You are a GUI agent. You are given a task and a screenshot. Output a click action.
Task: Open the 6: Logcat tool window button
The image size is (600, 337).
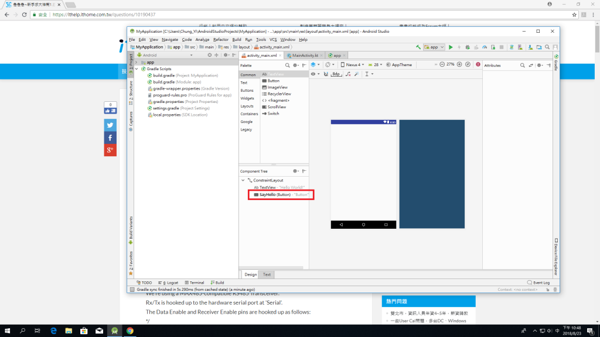(168, 283)
